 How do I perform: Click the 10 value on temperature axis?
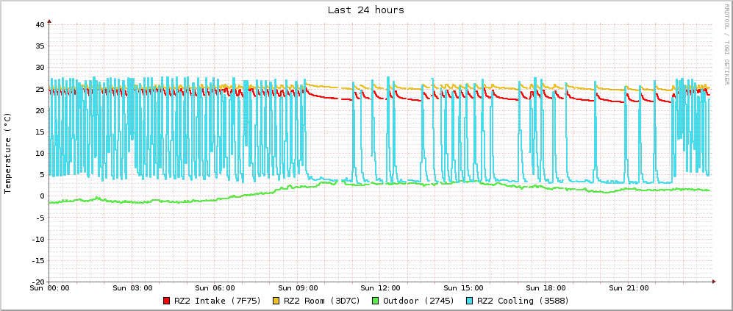[40, 154]
